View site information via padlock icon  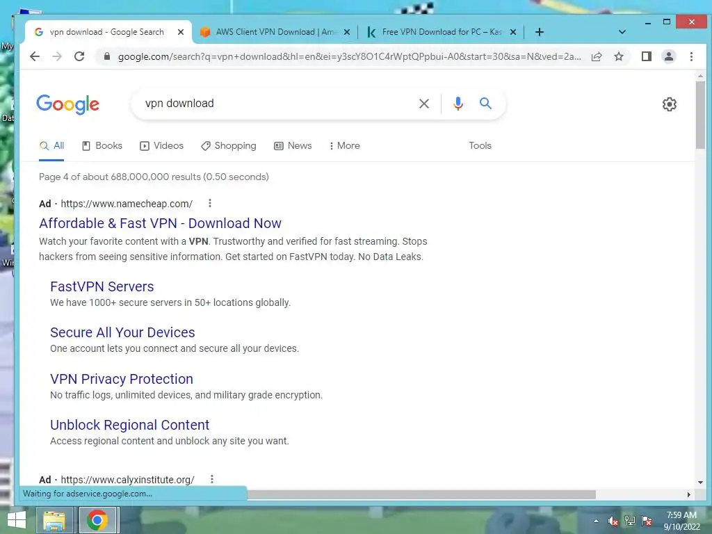107,56
